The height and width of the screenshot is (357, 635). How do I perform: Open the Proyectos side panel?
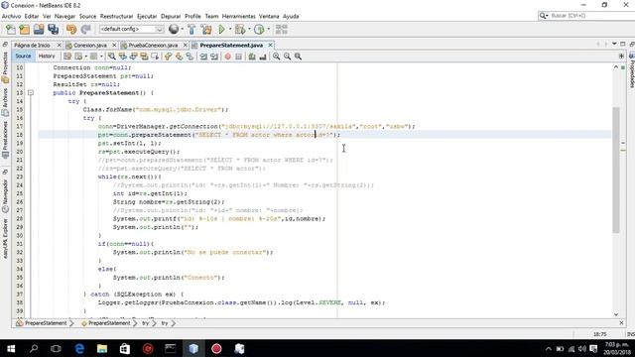[5, 67]
